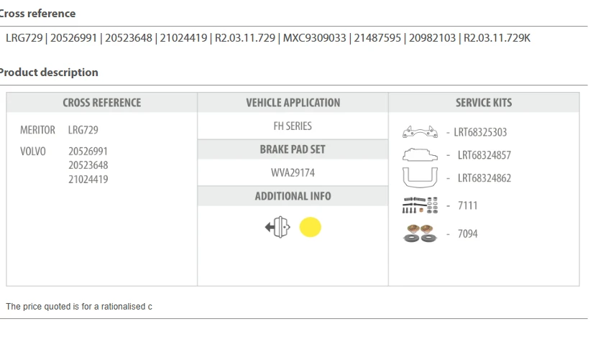Click the Cross reference section heading
616x344 pixels.
tap(37, 14)
